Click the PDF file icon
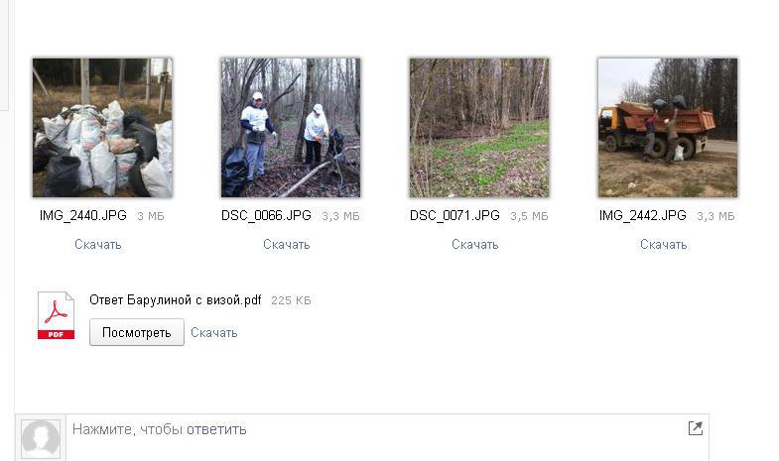 [56, 315]
